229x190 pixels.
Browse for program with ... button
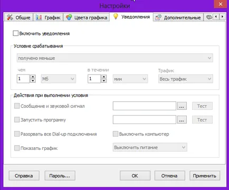click(x=182, y=120)
